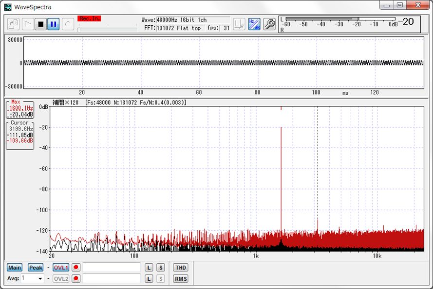
Task: Click the red record dot beside OVL1
Action: 75,268
